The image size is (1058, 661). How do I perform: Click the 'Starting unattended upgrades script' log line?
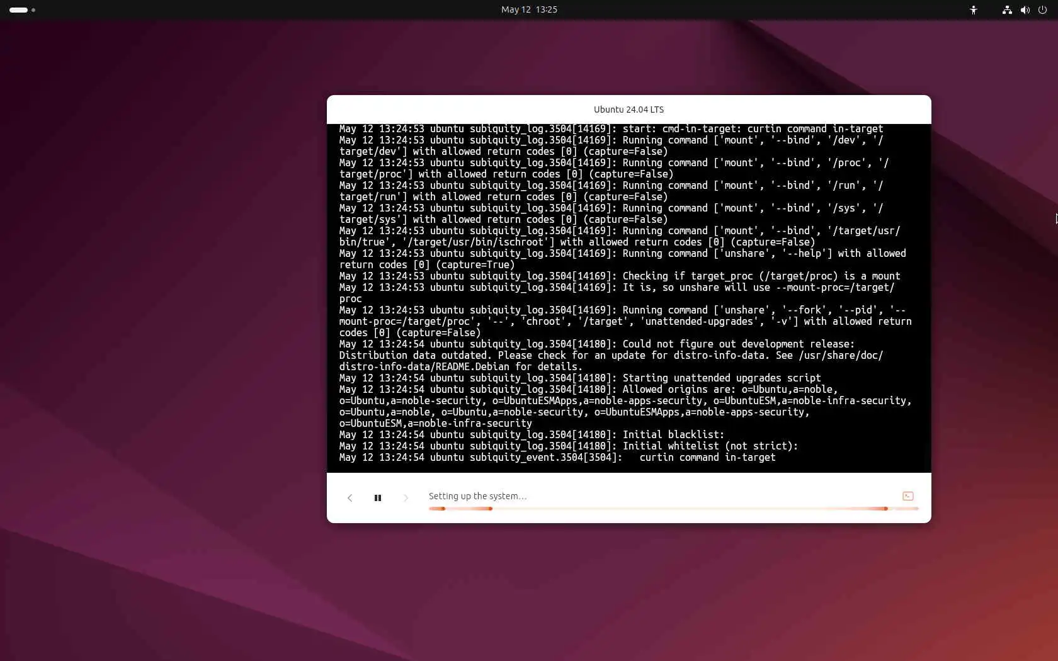(x=580, y=378)
